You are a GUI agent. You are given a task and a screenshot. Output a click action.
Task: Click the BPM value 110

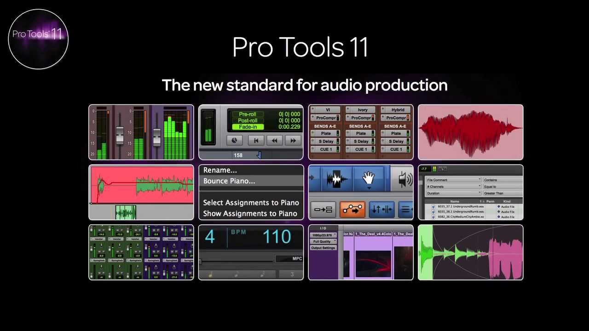point(277,237)
